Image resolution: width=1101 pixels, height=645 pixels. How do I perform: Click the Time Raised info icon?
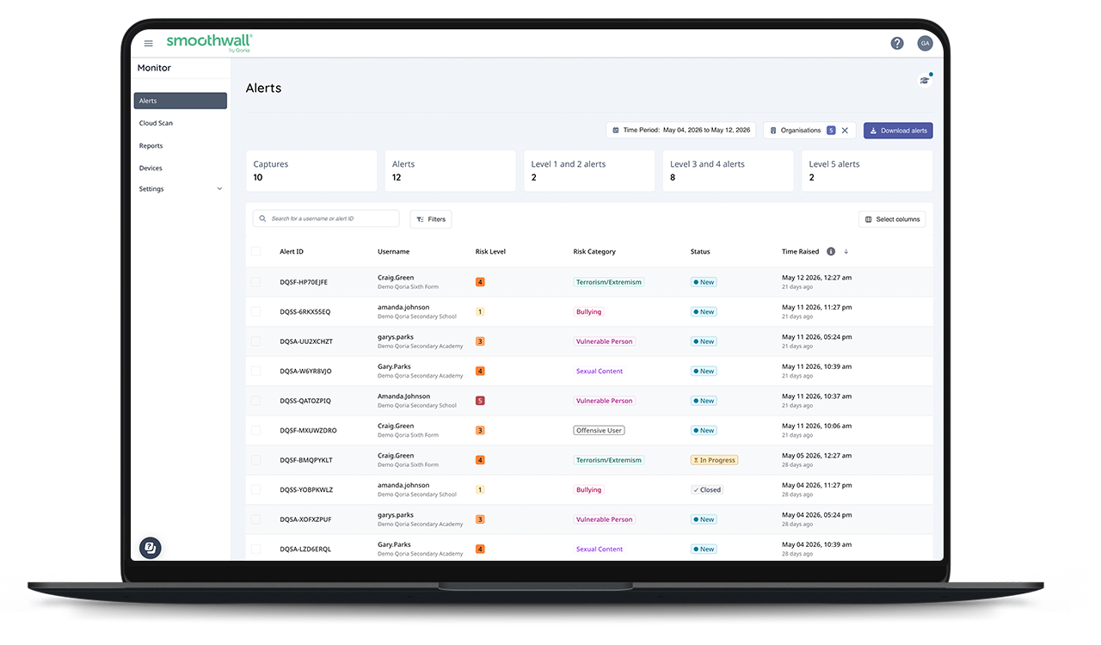click(x=831, y=252)
